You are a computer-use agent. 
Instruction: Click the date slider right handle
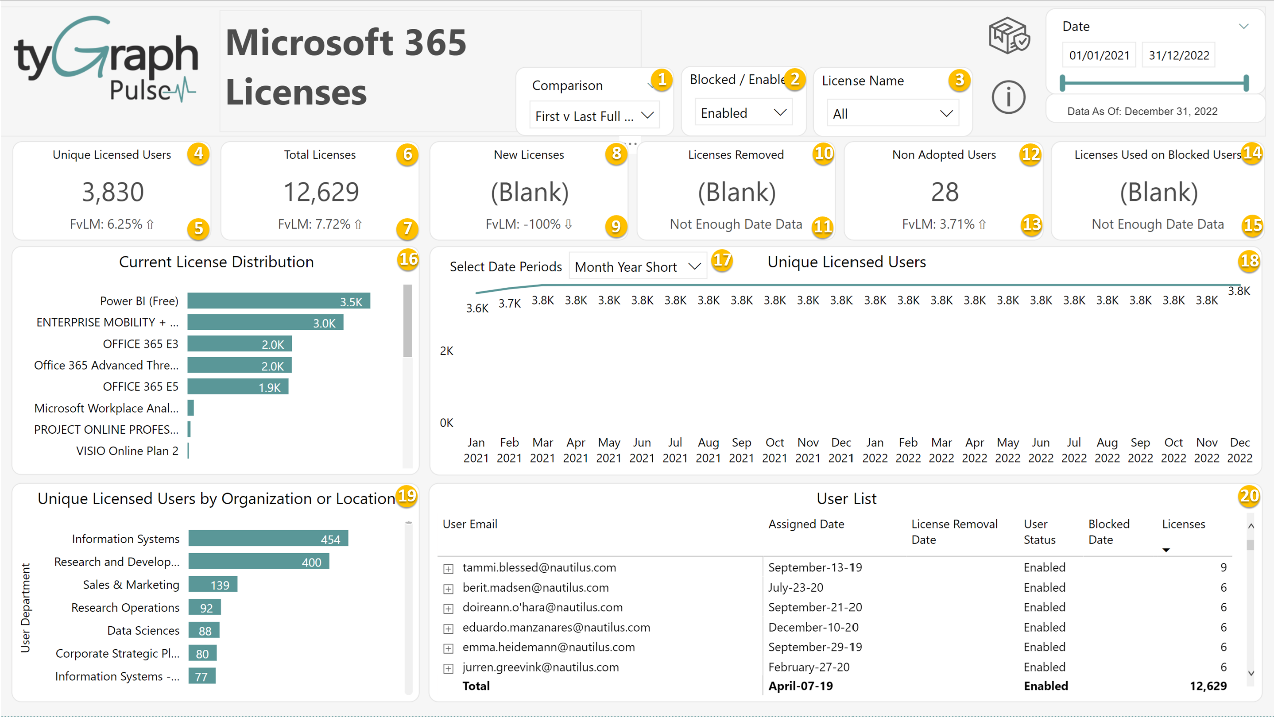1245,82
